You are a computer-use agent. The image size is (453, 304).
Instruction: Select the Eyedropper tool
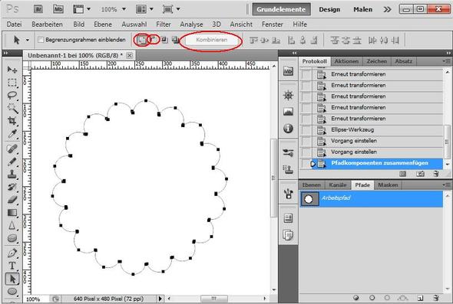pos(12,134)
